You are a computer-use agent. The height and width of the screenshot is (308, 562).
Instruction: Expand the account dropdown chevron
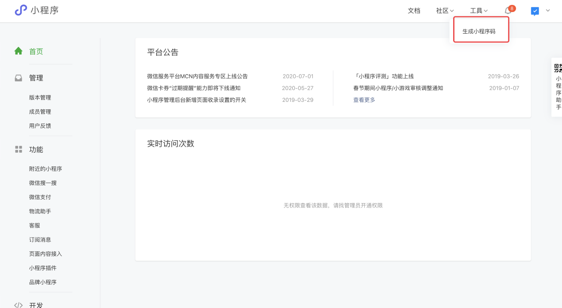548,11
